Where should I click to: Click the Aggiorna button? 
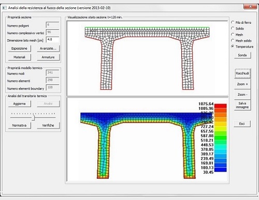point(20,104)
